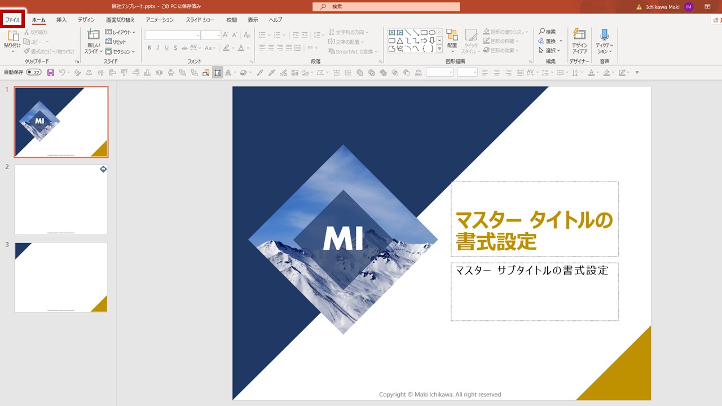Expand the Layout (レイアウト) dropdown
This screenshot has height=406, width=722.
coord(120,32)
